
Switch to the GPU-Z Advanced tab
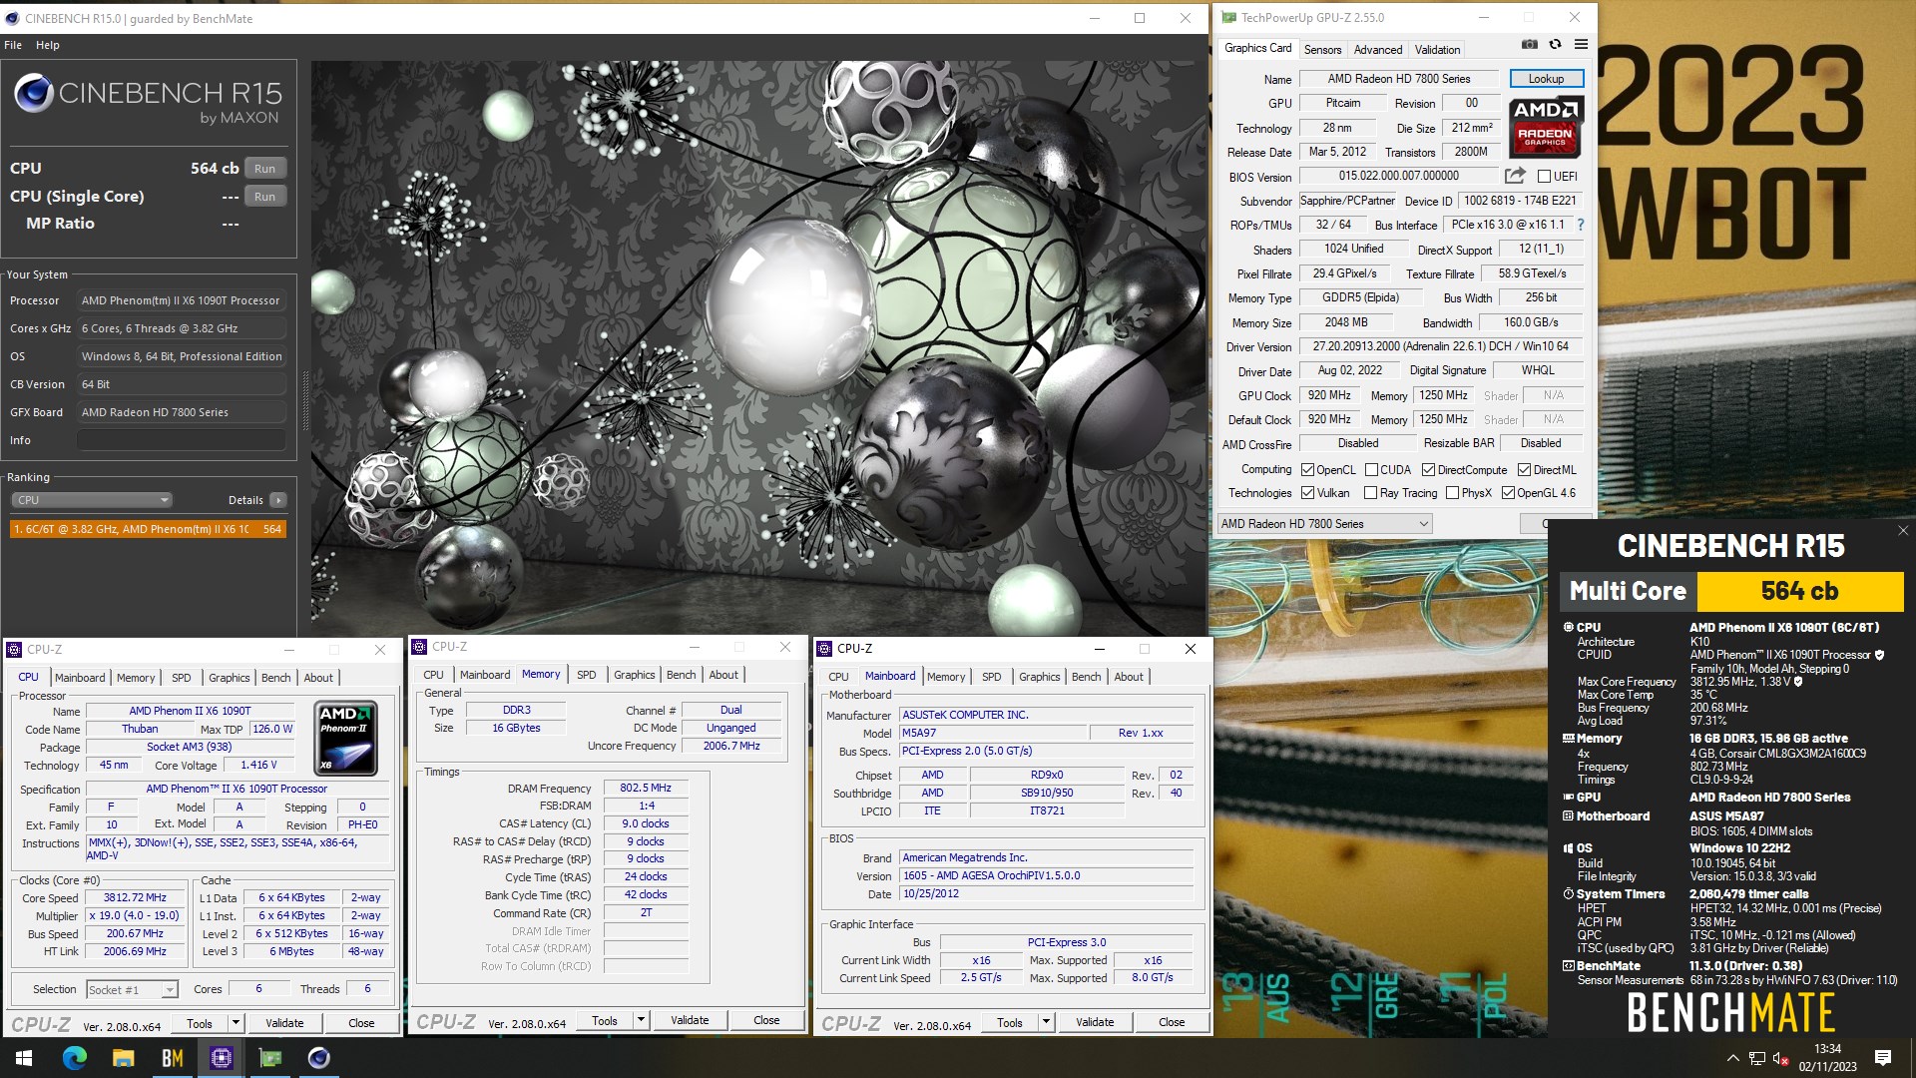(x=1377, y=49)
